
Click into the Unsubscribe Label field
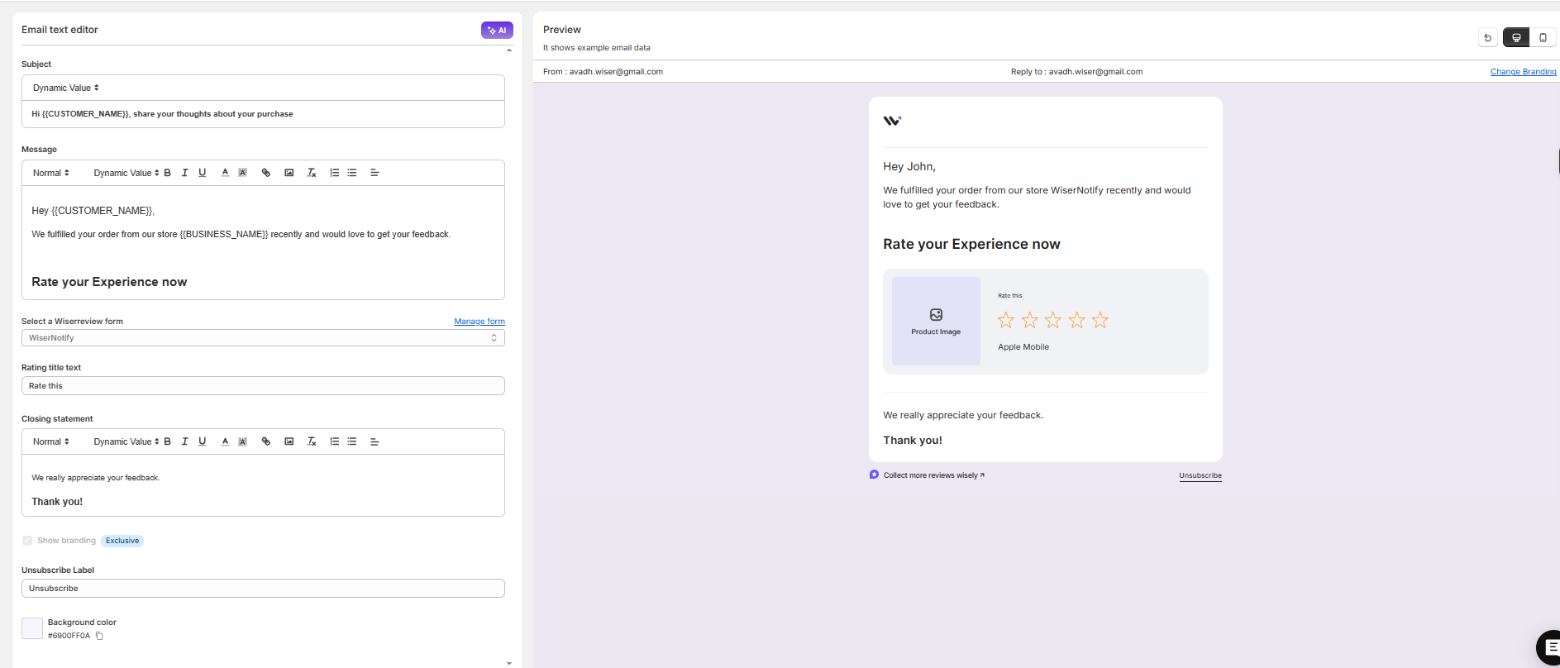point(263,589)
